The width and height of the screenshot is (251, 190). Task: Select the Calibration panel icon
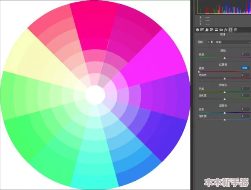(231, 29)
